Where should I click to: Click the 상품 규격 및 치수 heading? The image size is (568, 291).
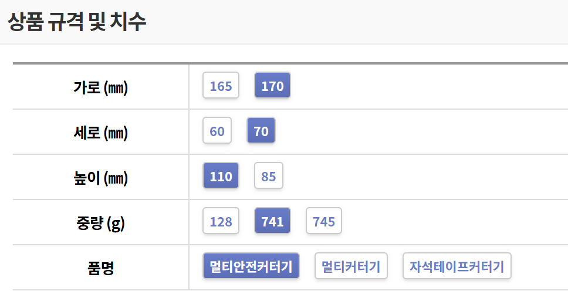pyautogui.click(x=77, y=21)
